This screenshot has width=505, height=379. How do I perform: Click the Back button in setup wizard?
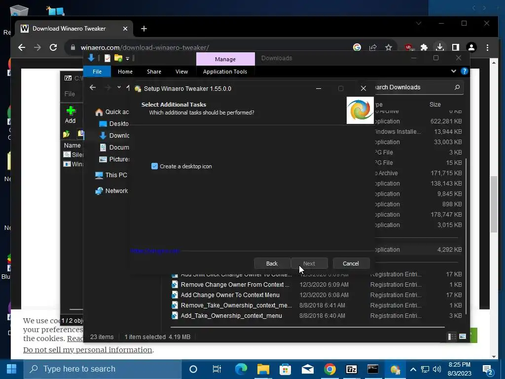(x=272, y=264)
